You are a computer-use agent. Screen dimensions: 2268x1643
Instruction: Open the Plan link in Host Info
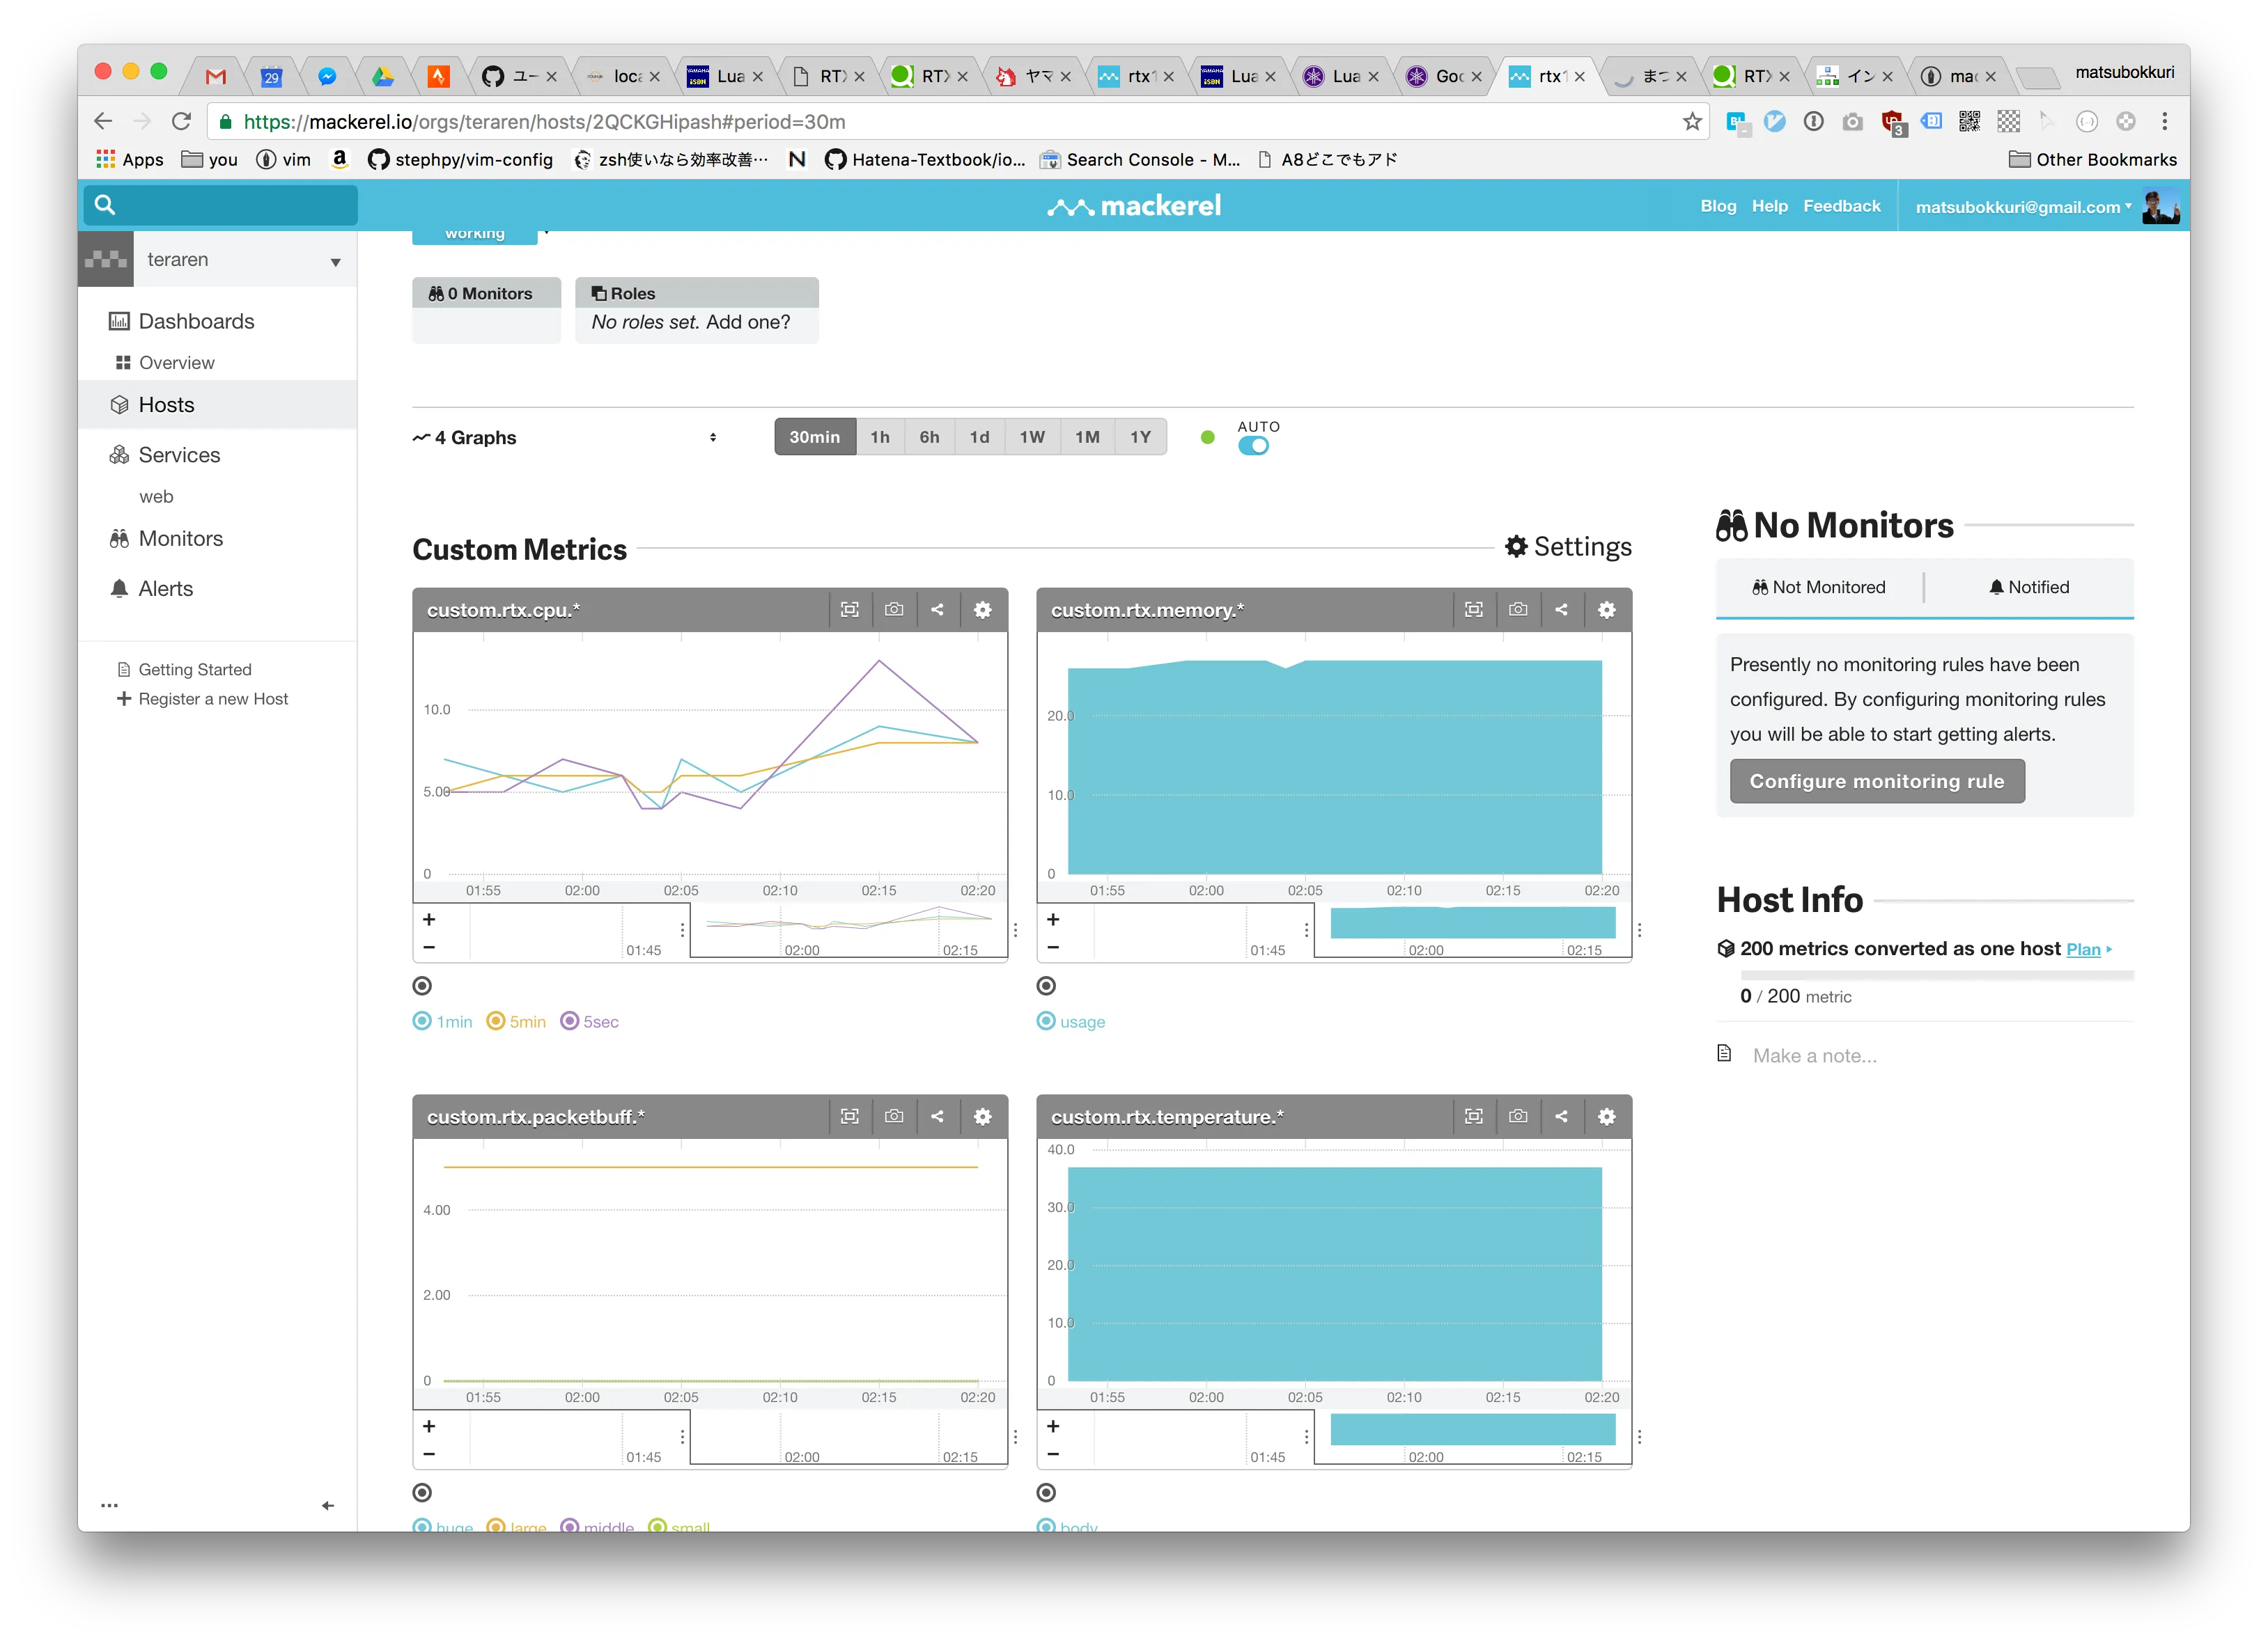click(2082, 950)
